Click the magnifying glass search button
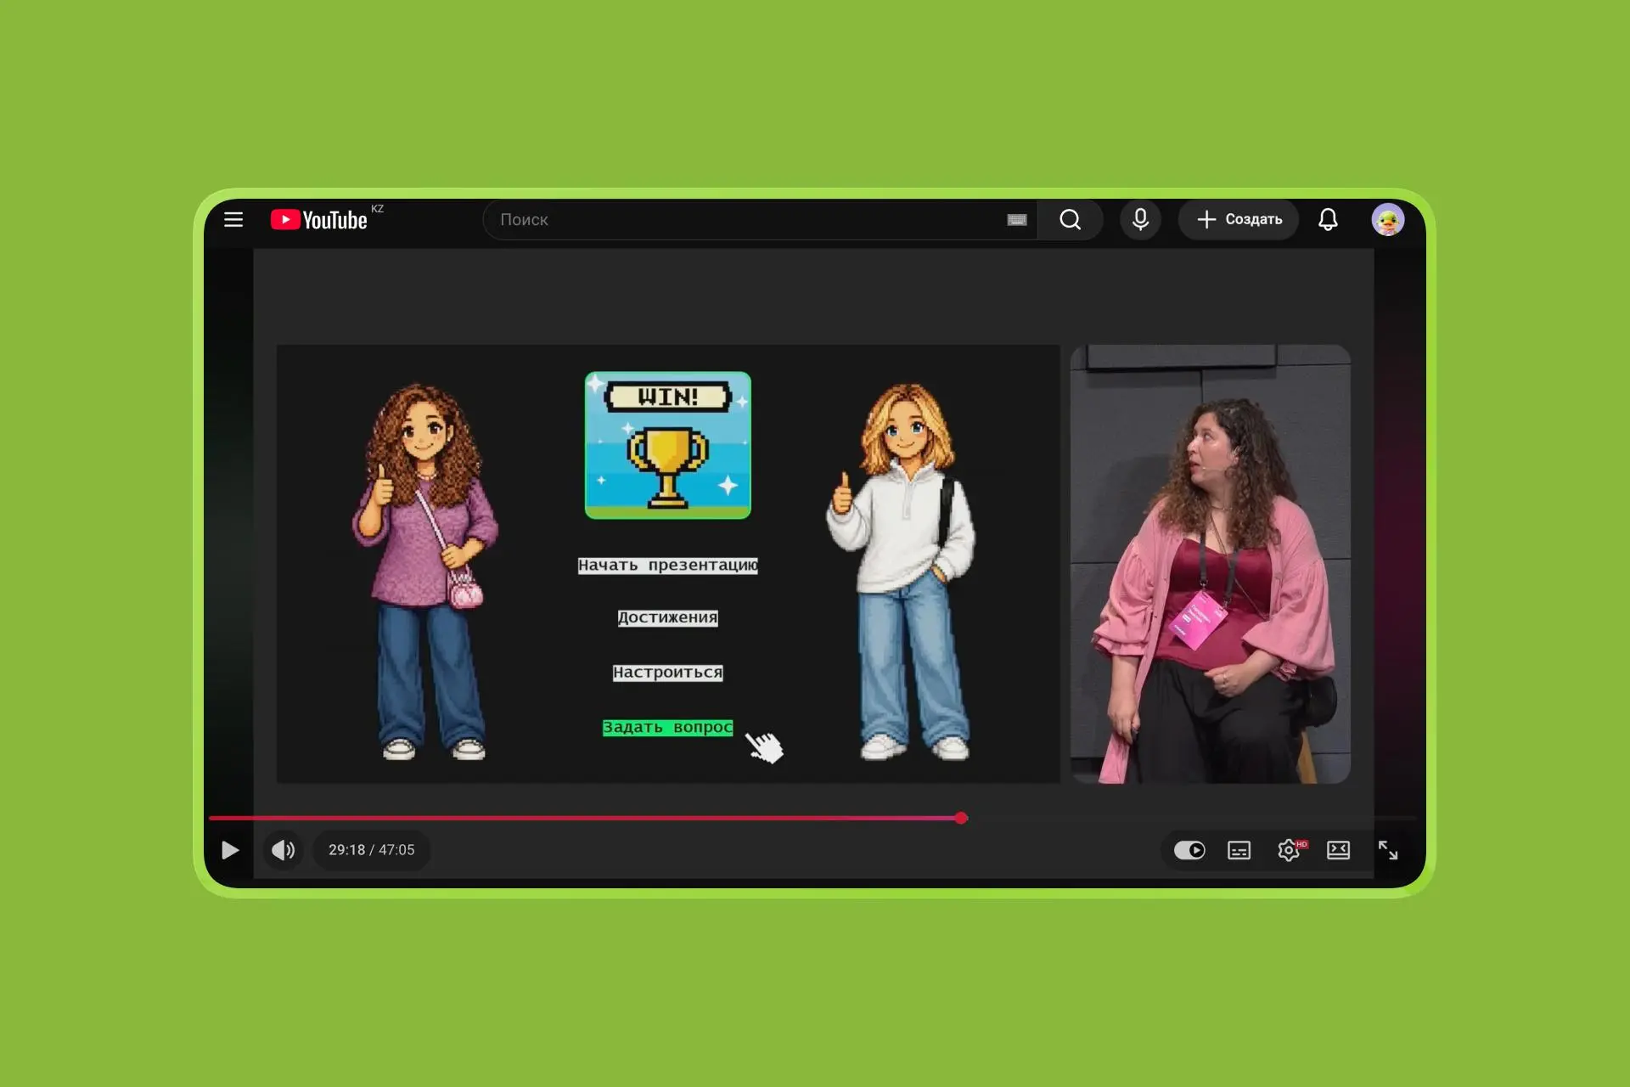The width and height of the screenshot is (1630, 1087). point(1071,220)
